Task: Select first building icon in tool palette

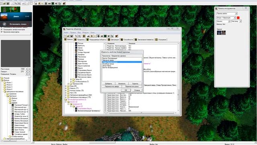Action: [219, 33]
